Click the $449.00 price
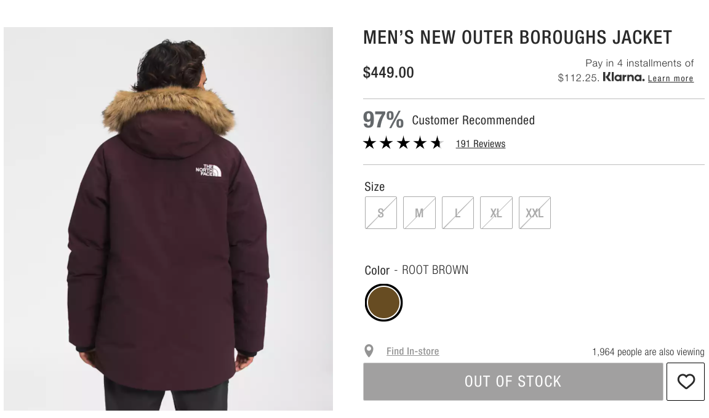This screenshot has width=709, height=418. click(388, 73)
